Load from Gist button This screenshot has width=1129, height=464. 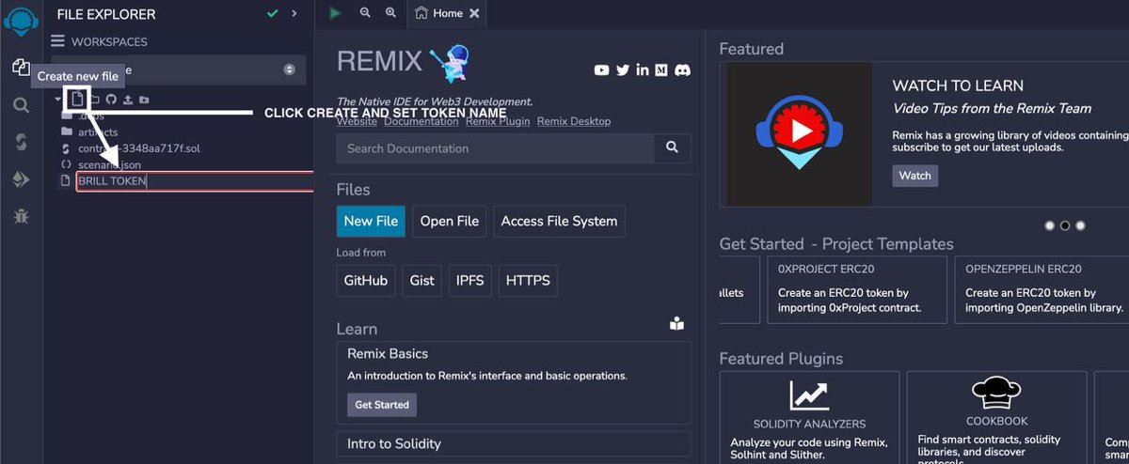click(x=422, y=281)
